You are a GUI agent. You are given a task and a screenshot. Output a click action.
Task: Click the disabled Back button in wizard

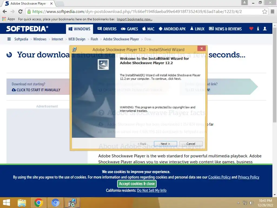[x=142, y=144]
